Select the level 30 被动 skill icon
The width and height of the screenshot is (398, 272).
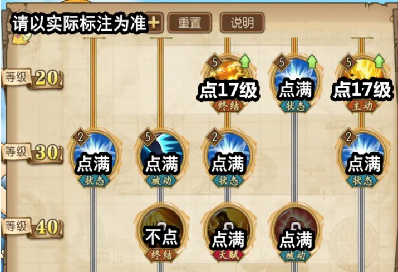(161, 157)
